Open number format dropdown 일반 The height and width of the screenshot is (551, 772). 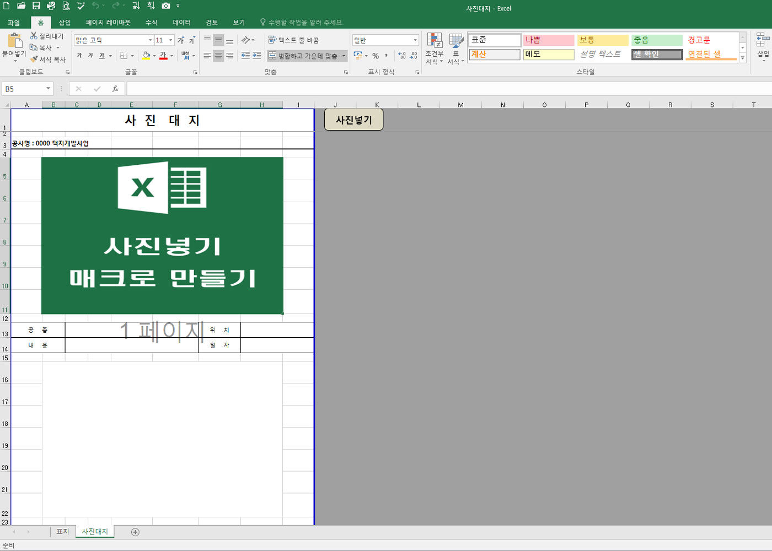(415, 40)
